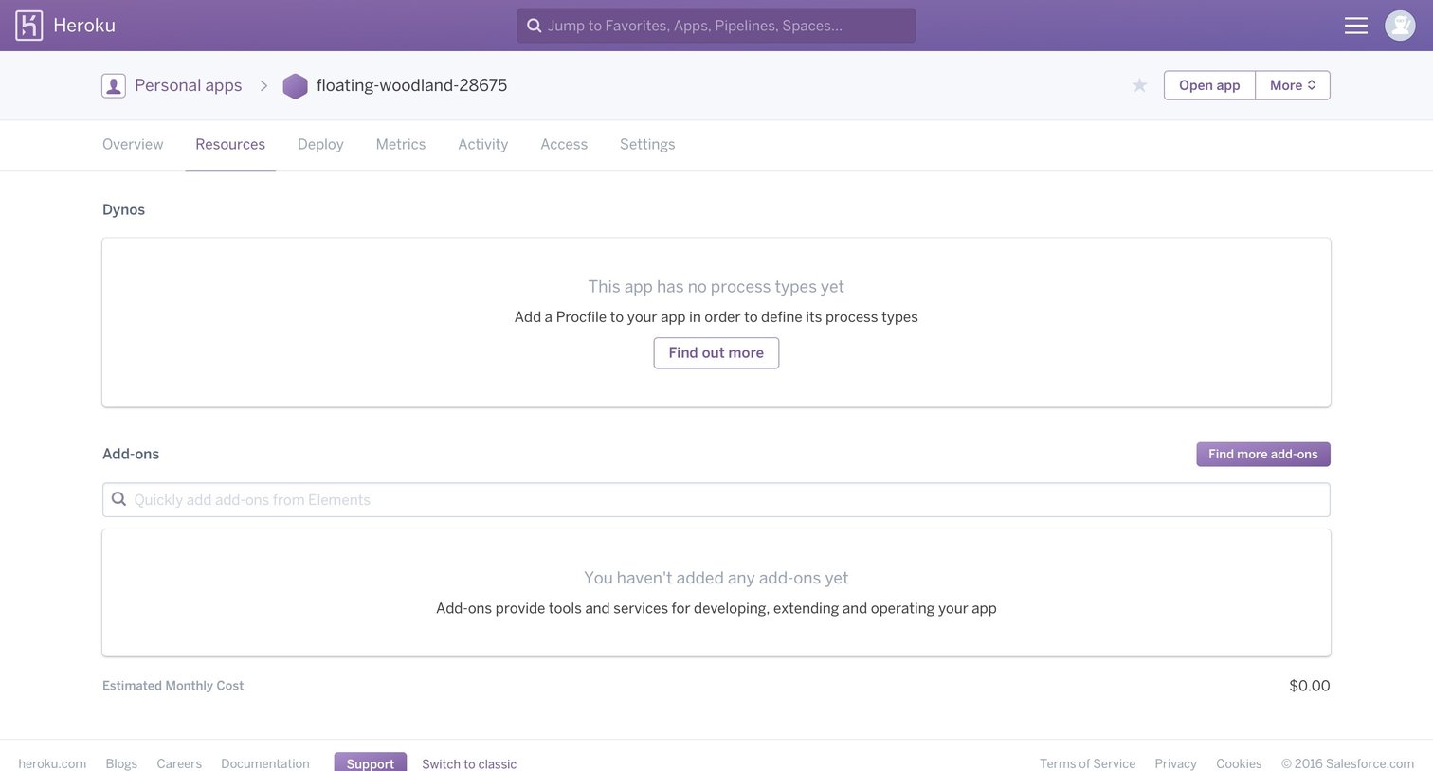Screen dimensions: 1433x771
Task: Open the heroku.com footer link
Action: click(52, 763)
